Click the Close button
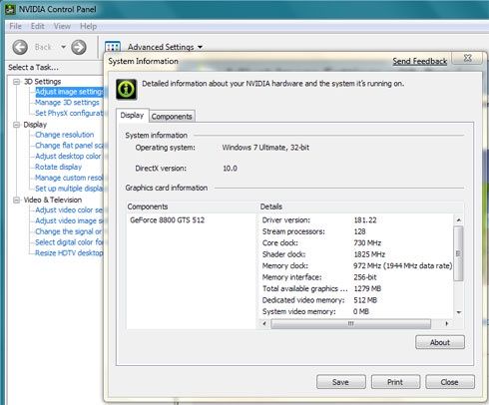The width and height of the screenshot is (489, 405). pos(450,382)
